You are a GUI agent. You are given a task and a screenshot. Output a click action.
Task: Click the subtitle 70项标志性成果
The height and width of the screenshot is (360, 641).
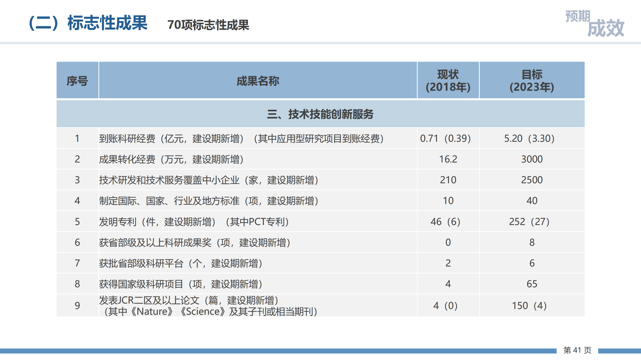pos(208,25)
